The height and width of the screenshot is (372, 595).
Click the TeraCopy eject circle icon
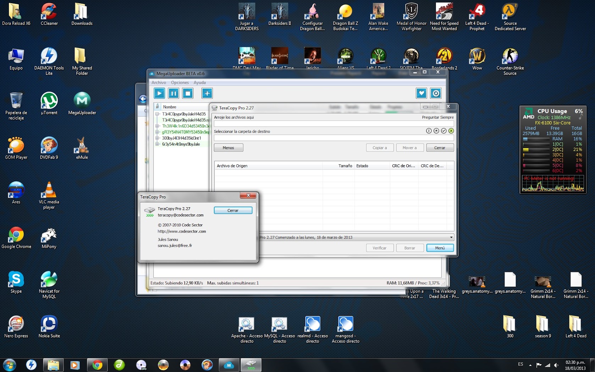[436, 131]
